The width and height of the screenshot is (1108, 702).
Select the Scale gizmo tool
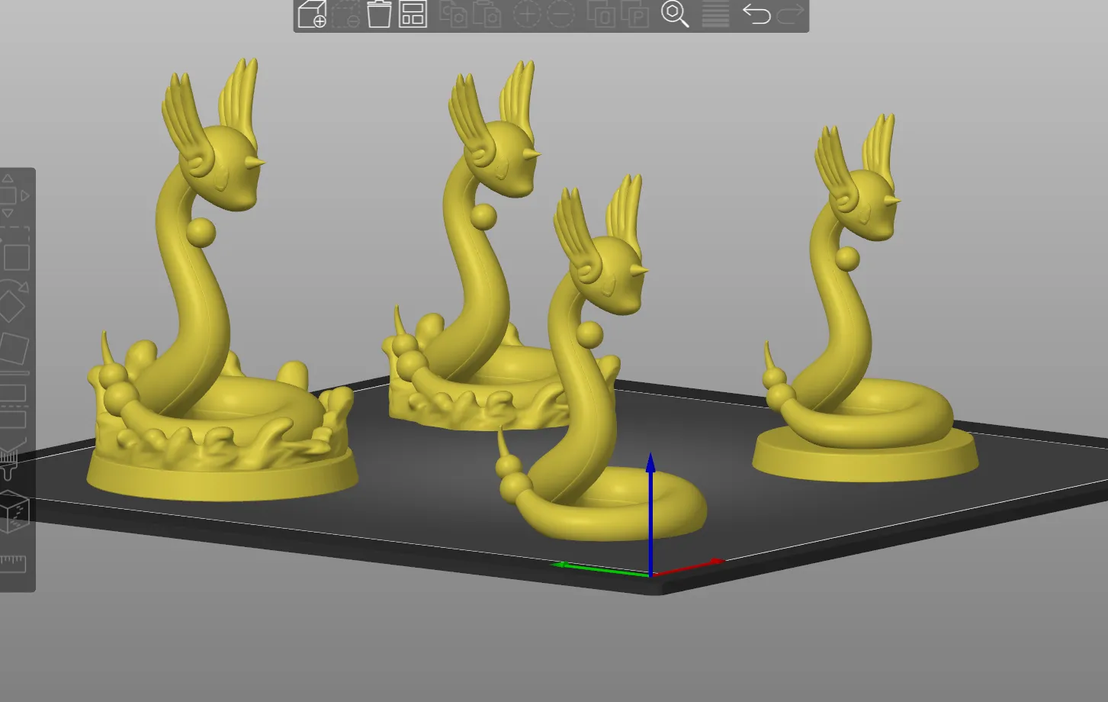pyautogui.click(x=14, y=250)
